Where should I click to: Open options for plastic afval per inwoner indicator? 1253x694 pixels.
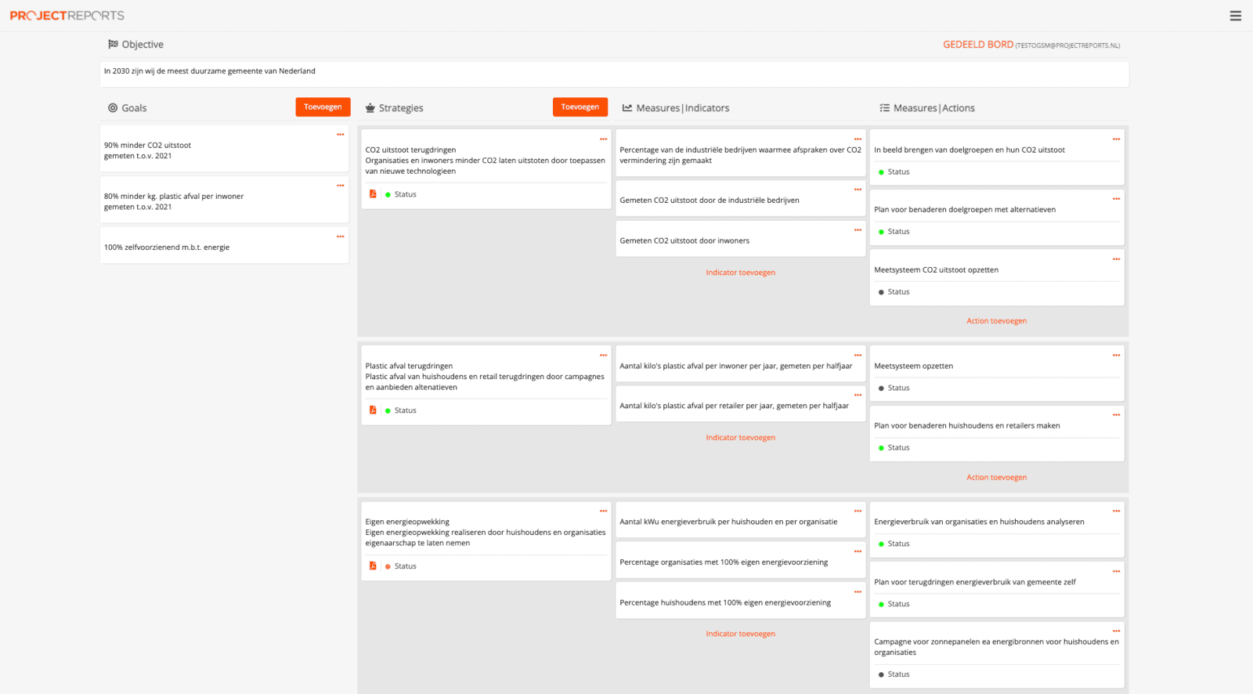(858, 356)
